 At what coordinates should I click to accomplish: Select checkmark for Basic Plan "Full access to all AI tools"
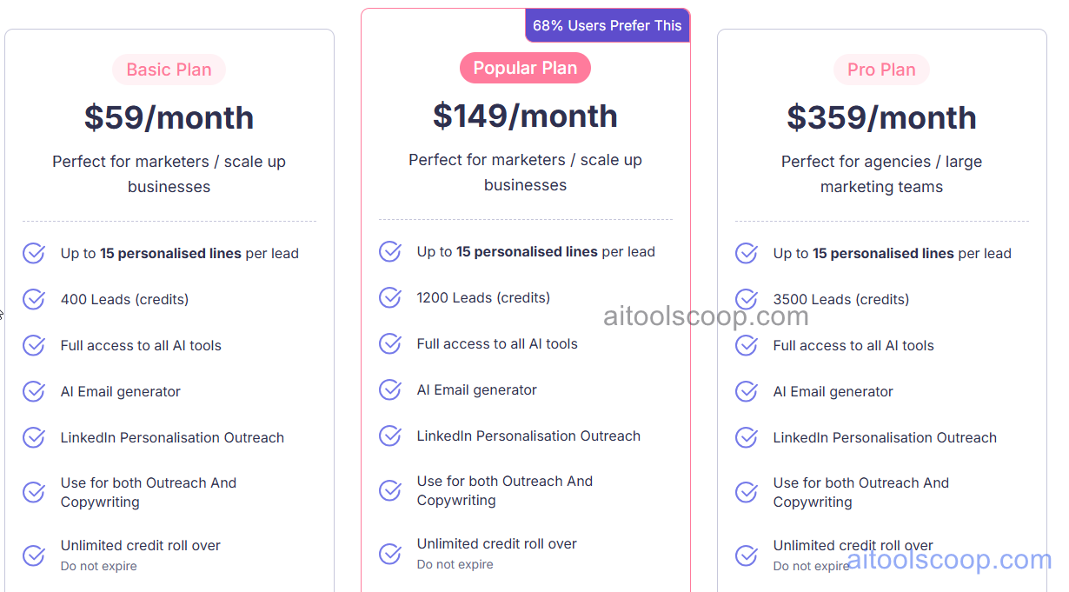(x=33, y=345)
